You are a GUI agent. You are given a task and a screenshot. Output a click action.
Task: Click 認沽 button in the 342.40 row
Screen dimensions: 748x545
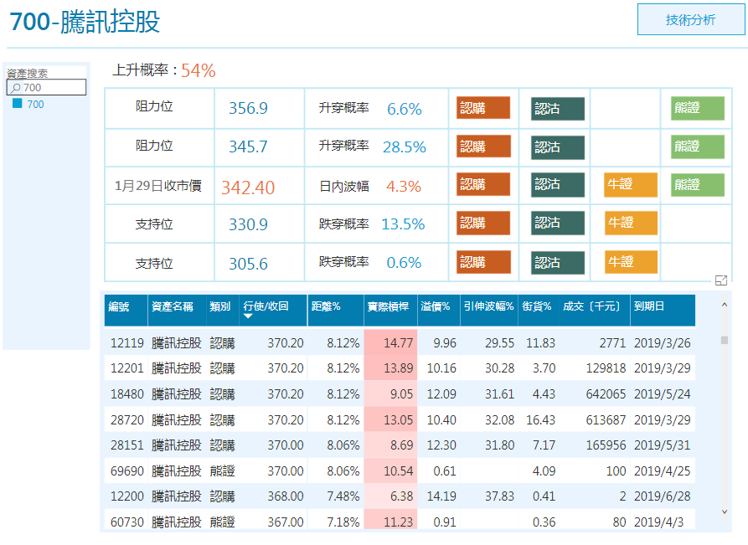click(x=558, y=185)
